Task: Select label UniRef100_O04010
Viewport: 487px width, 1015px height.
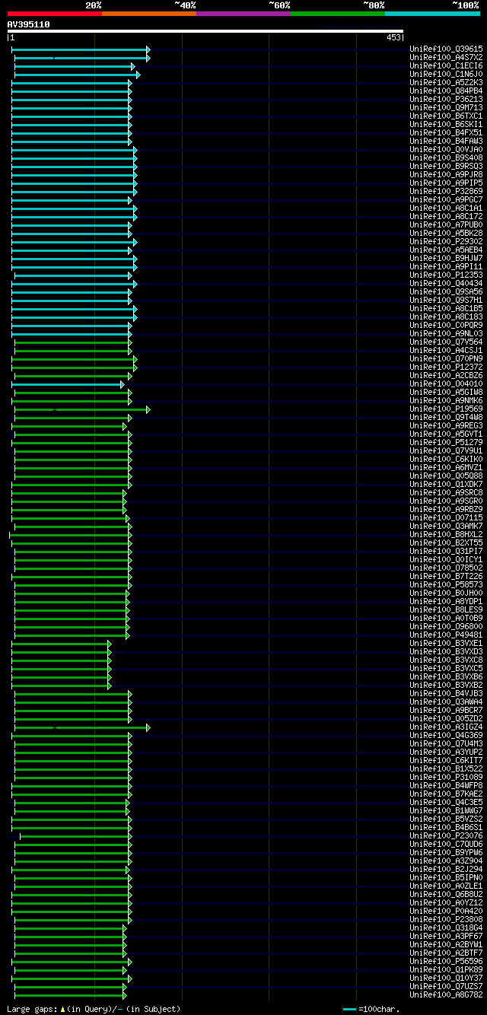Action: tap(446, 383)
